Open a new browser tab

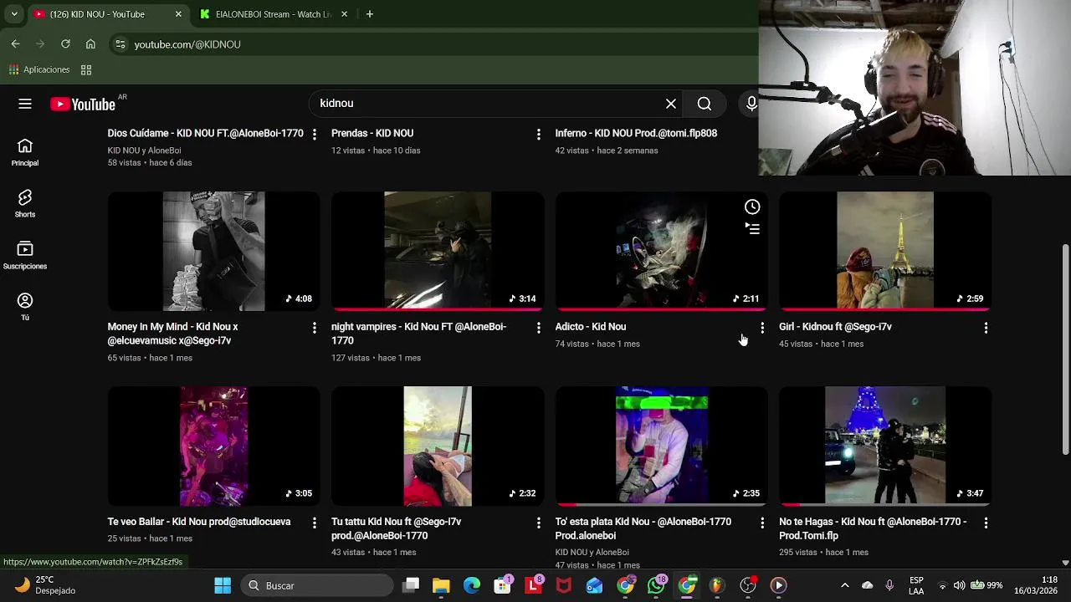point(369,14)
